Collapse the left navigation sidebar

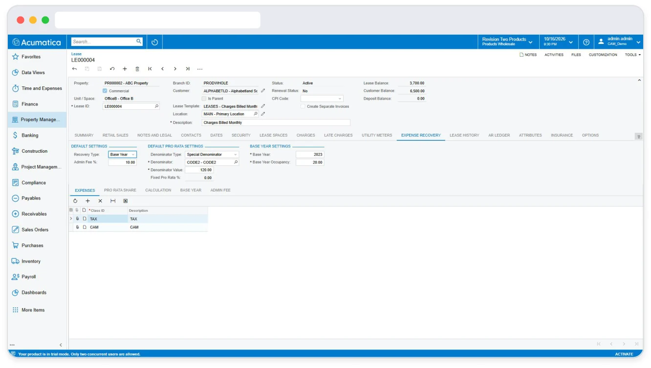pos(61,345)
